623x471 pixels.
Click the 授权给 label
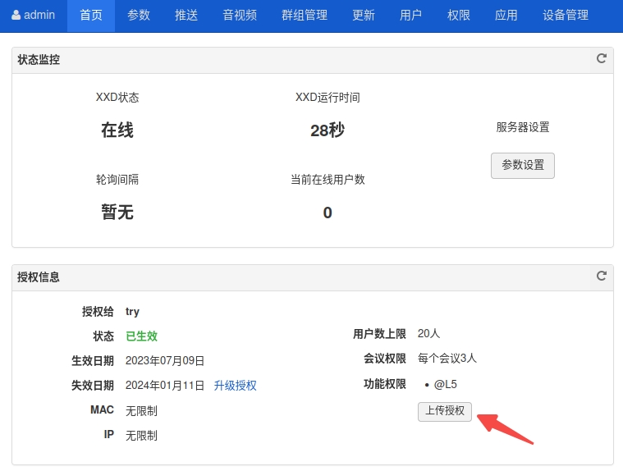point(98,311)
